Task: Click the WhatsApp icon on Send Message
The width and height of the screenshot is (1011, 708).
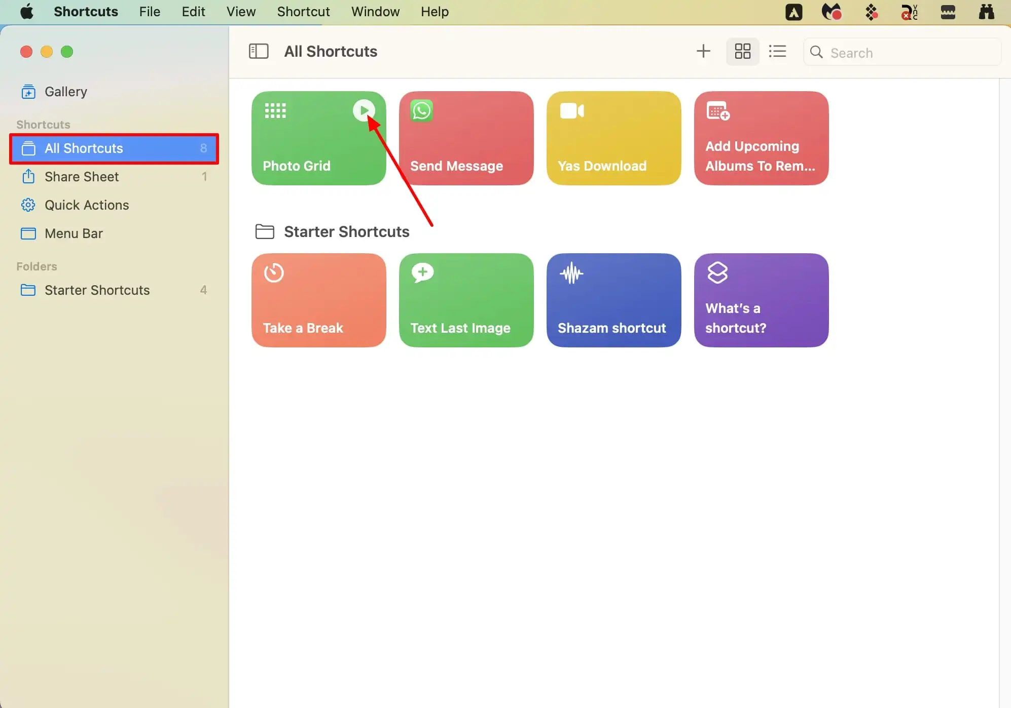Action: click(422, 110)
